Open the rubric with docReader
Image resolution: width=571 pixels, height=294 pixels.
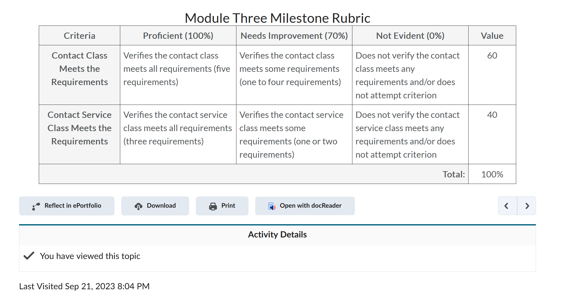(x=305, y=206)
